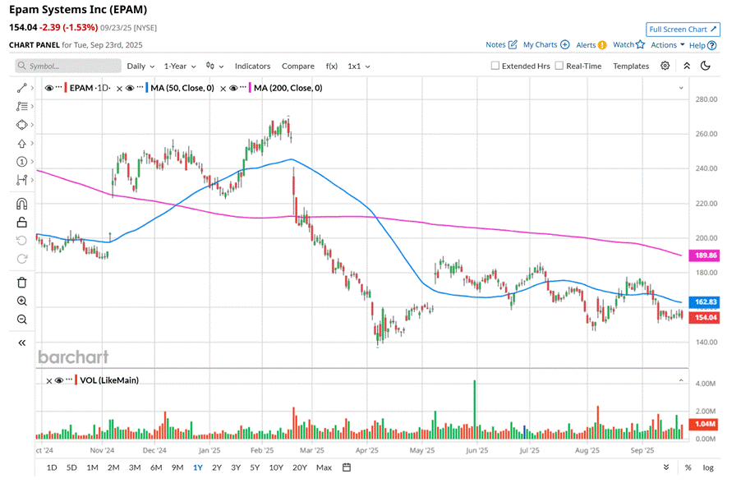The height and width of the screenshot is (483, 741).
Task: Open the calendar date range picker
Action: (347, 467)
